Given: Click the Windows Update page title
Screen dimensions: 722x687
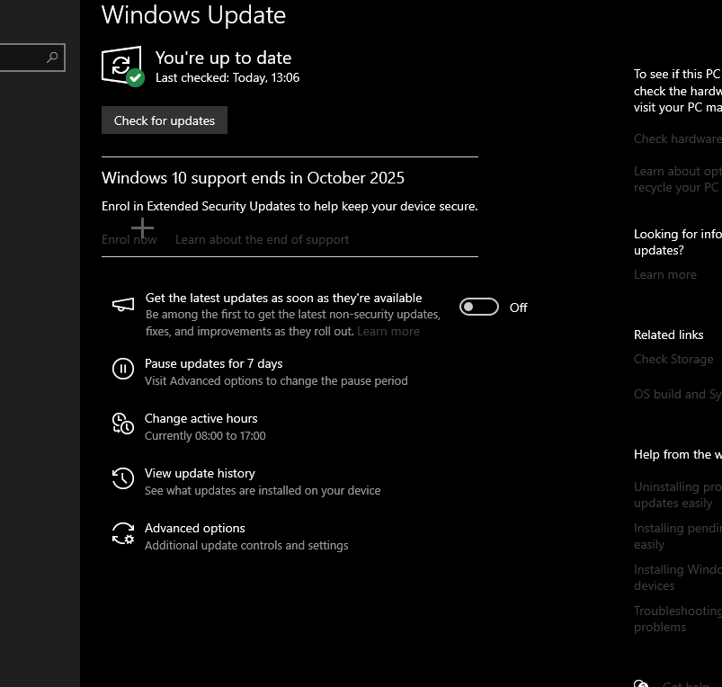Looking at the screenshot, I should coord(193,14).
